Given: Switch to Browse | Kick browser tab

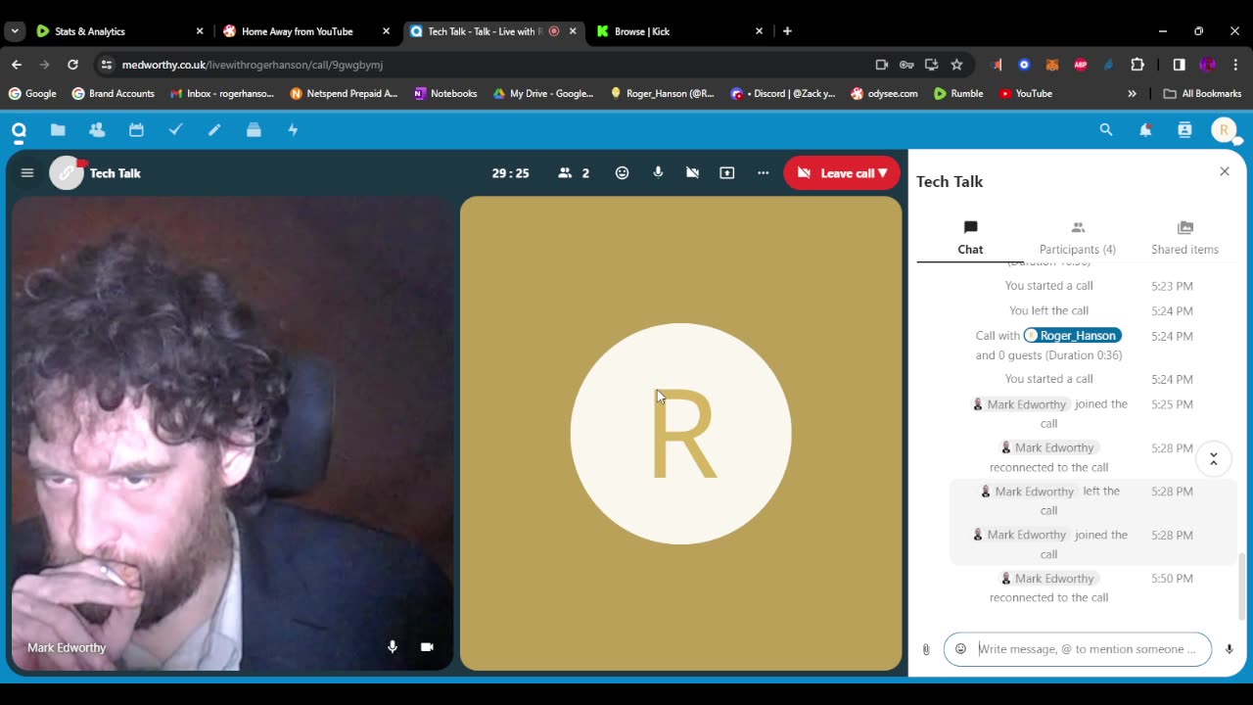Looking at the screenshot, I should click(680, 31).
